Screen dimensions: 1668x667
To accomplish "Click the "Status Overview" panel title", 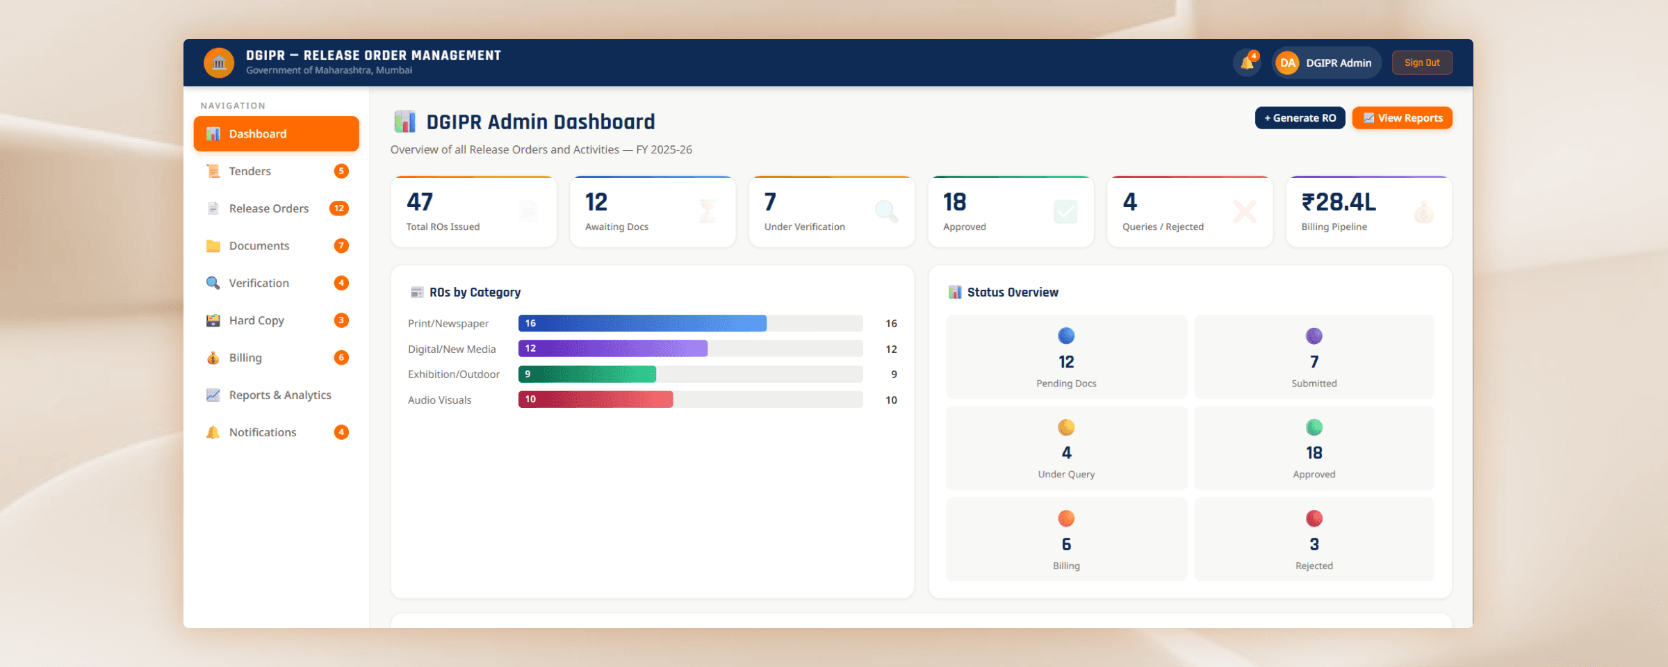I will [1013, 293].
